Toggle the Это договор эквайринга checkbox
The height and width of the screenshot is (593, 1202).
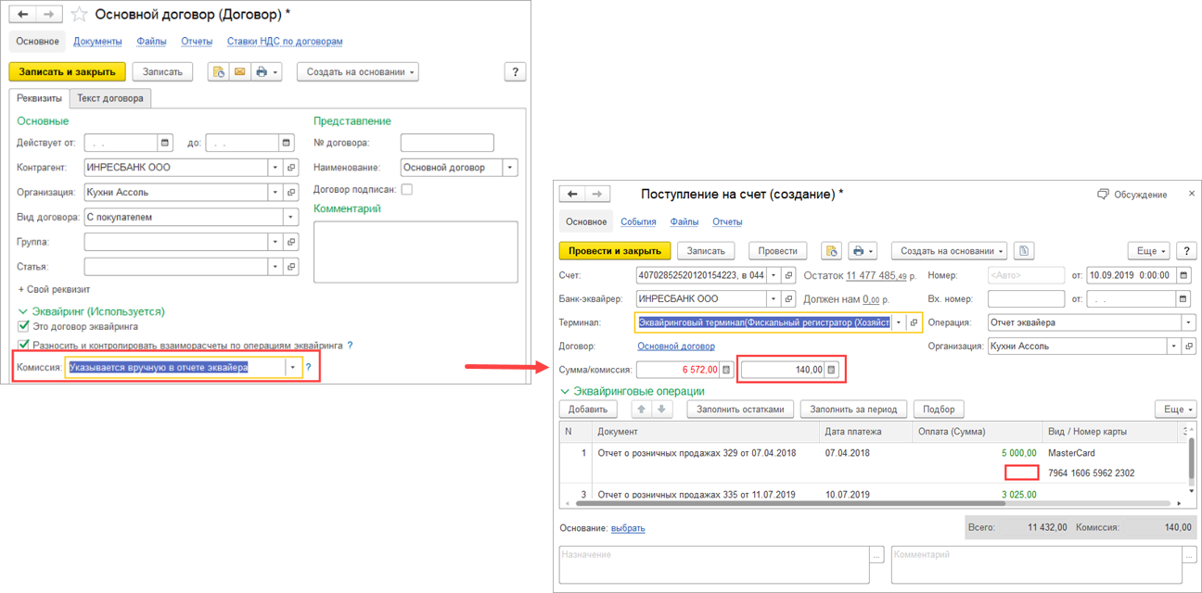[x=24, y=327]
